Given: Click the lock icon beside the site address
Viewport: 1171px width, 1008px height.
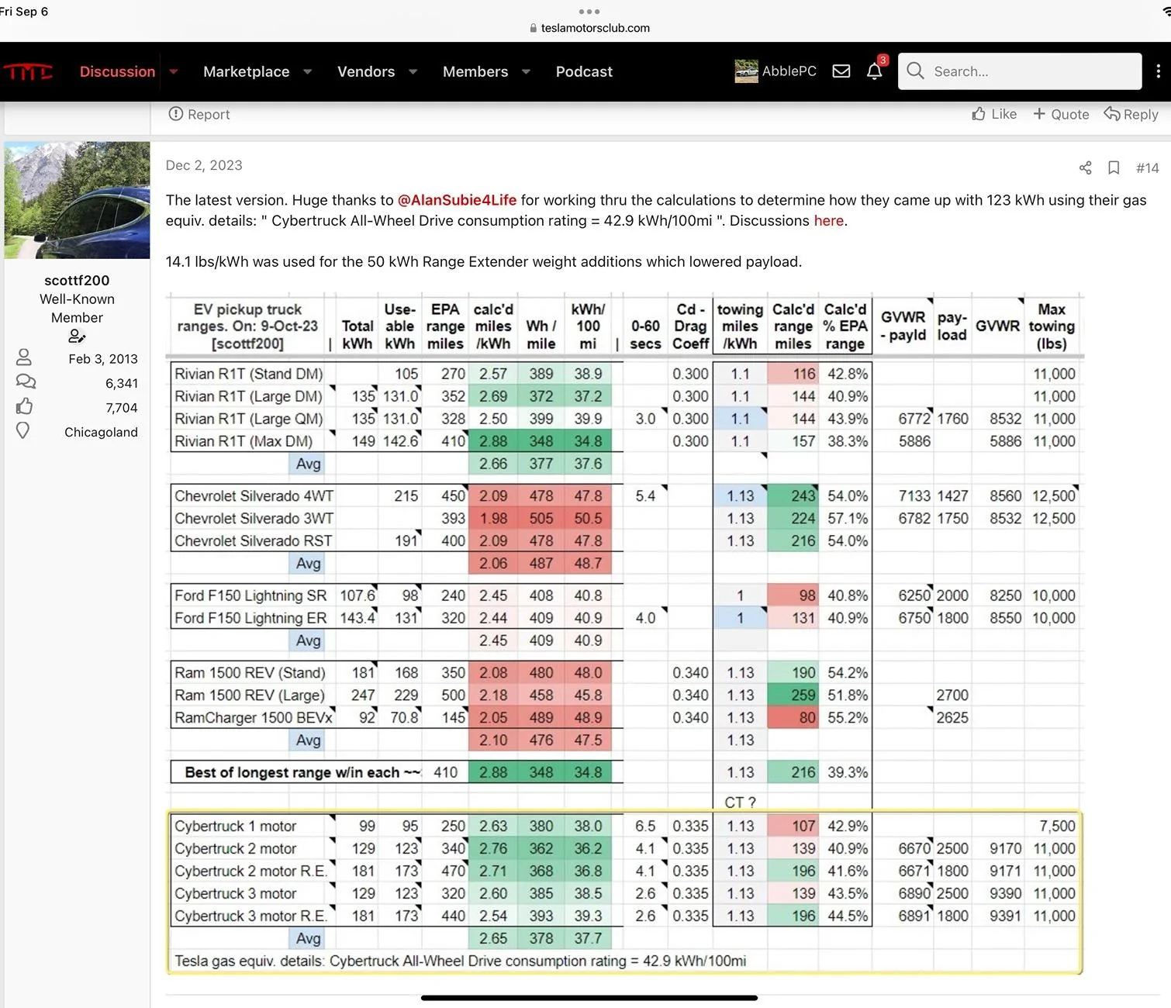Looking at the screenshot, I should point(533,28).
